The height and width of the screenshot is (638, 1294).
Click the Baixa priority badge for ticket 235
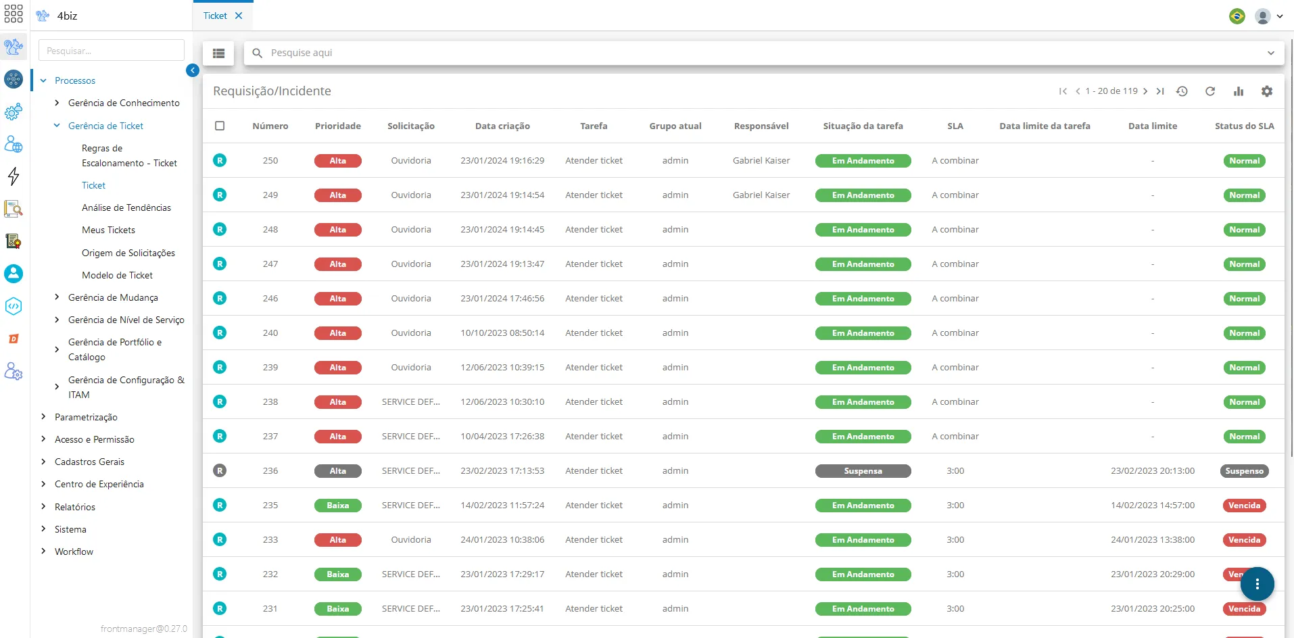click(338, 506)
